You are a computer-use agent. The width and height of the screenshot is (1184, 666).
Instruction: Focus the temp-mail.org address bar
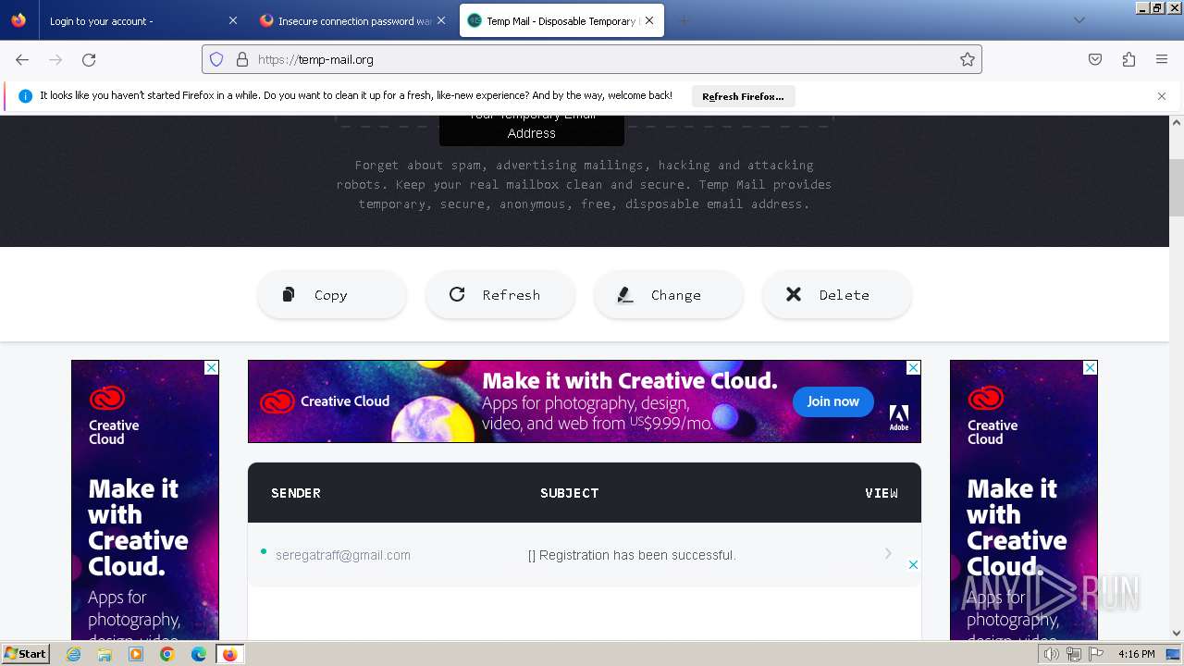592,59
